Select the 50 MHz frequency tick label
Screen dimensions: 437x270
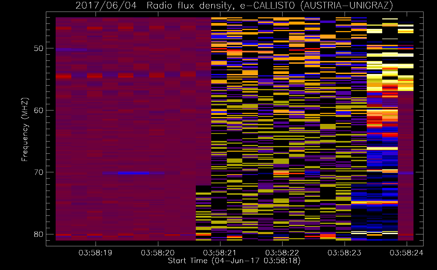point(39,48)
